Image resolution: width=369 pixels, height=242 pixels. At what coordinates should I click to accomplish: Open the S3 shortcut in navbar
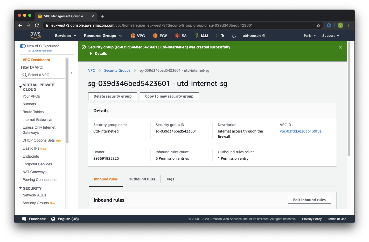(x=181, y=36)
